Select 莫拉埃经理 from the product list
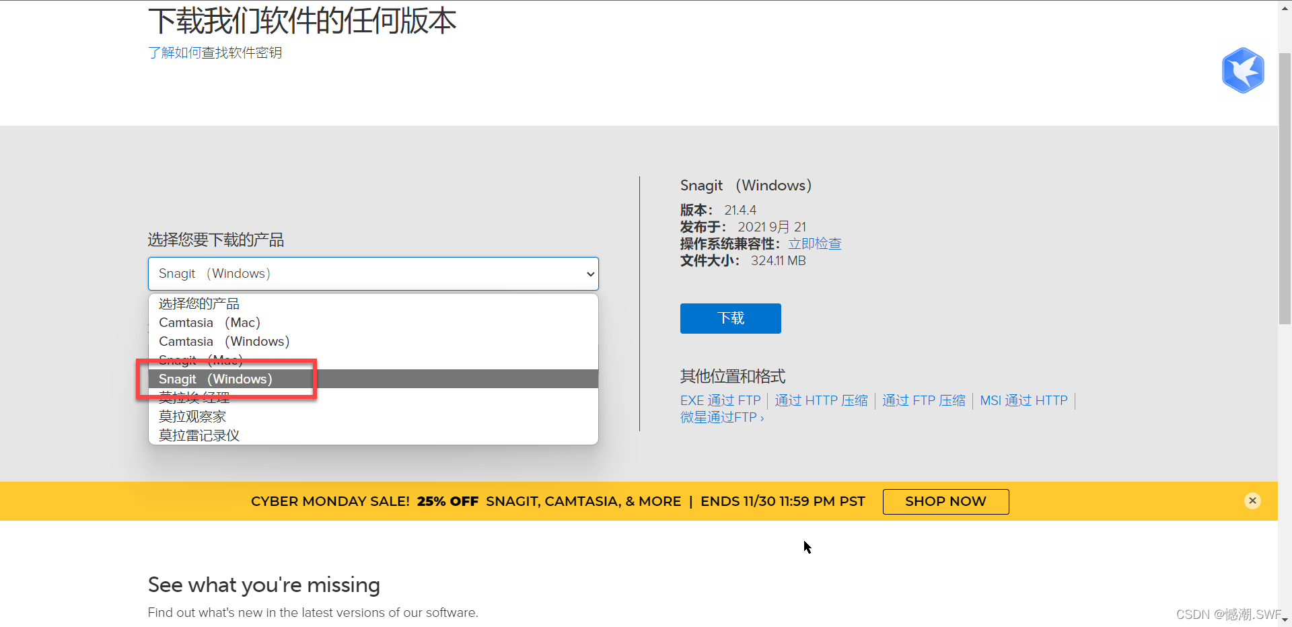 coord(373,398)
